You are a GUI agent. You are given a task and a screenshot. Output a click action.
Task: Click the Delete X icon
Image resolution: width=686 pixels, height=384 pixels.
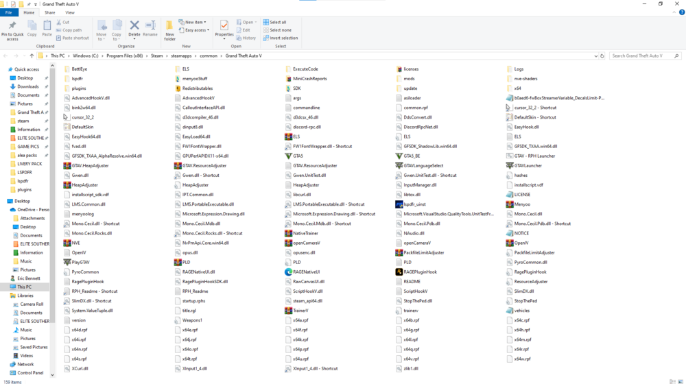click(134, 25)
